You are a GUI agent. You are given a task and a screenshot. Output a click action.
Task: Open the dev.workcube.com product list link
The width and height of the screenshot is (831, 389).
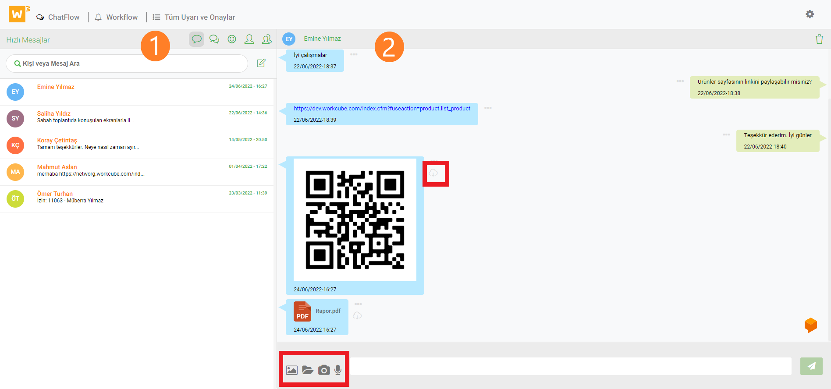tap(382, 109)
